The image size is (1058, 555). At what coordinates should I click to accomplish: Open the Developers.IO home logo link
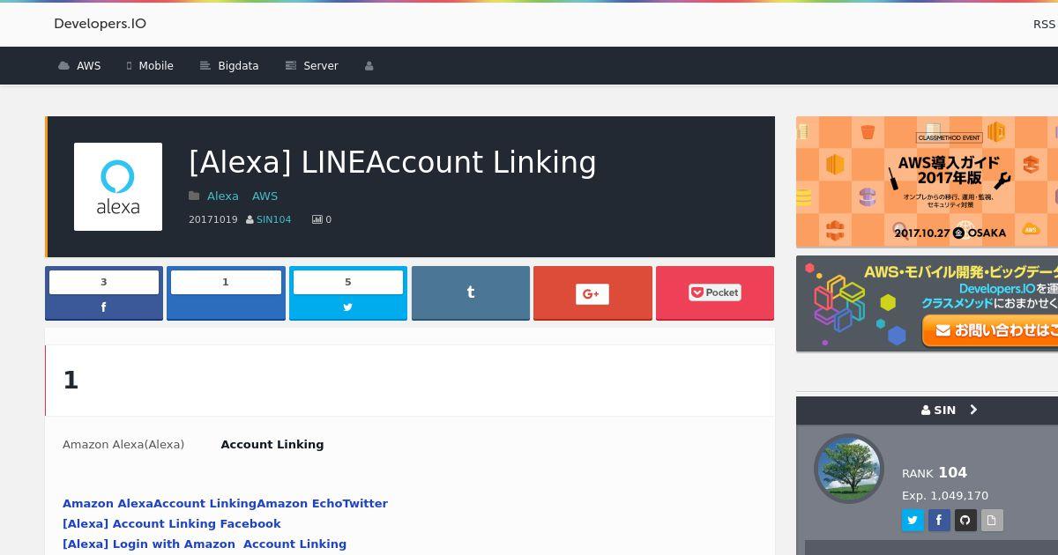(x=100, y=24)
